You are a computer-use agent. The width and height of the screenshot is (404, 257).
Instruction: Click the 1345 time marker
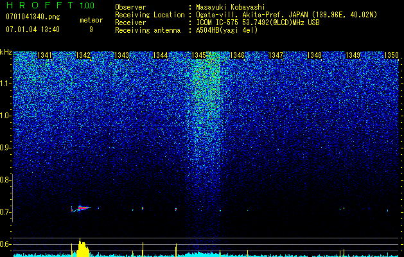(199, 55)
